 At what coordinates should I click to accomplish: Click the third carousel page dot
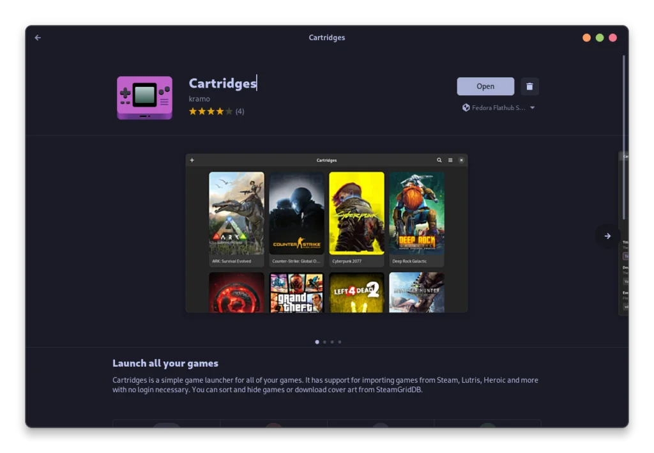[x=331, y=342]
